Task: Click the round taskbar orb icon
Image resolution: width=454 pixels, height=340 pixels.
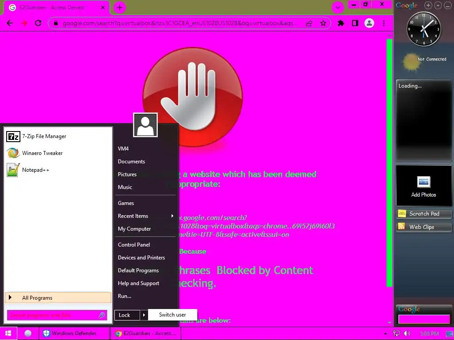Action: (28, 334)
